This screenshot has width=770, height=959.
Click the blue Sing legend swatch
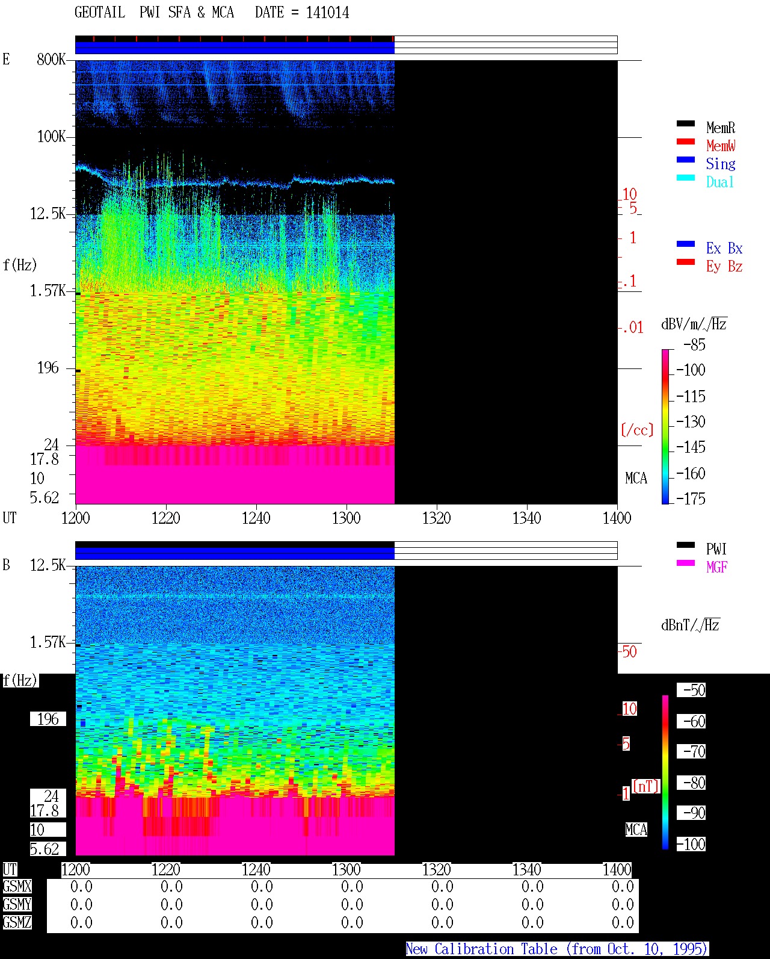click(686, 160)
